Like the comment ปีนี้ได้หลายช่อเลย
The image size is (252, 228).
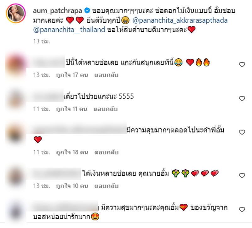(242, 65)
